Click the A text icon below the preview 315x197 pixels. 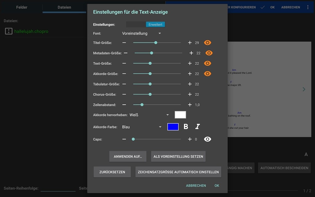[306, 155]
